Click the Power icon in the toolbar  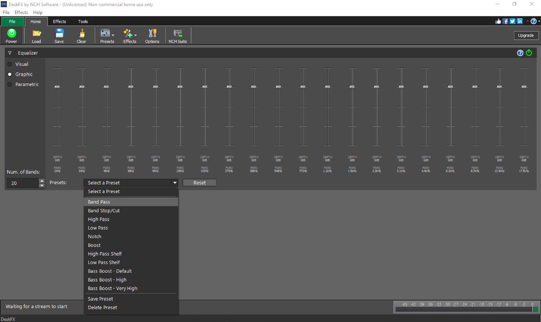[11, 35]
